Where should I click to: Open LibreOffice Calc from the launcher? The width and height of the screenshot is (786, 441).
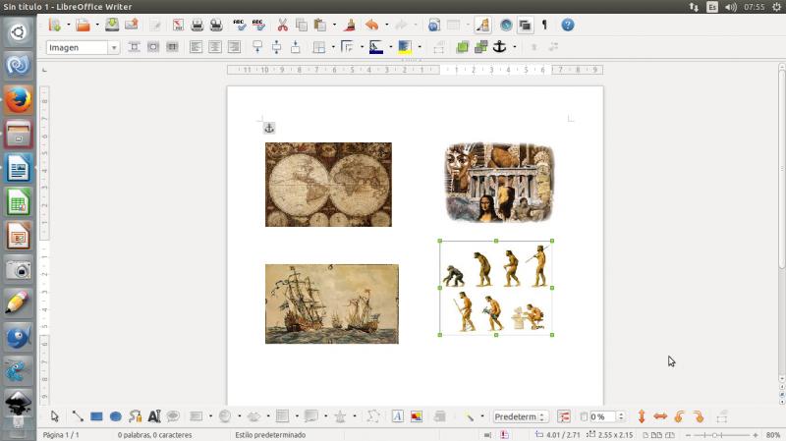[x=18, y=202]
